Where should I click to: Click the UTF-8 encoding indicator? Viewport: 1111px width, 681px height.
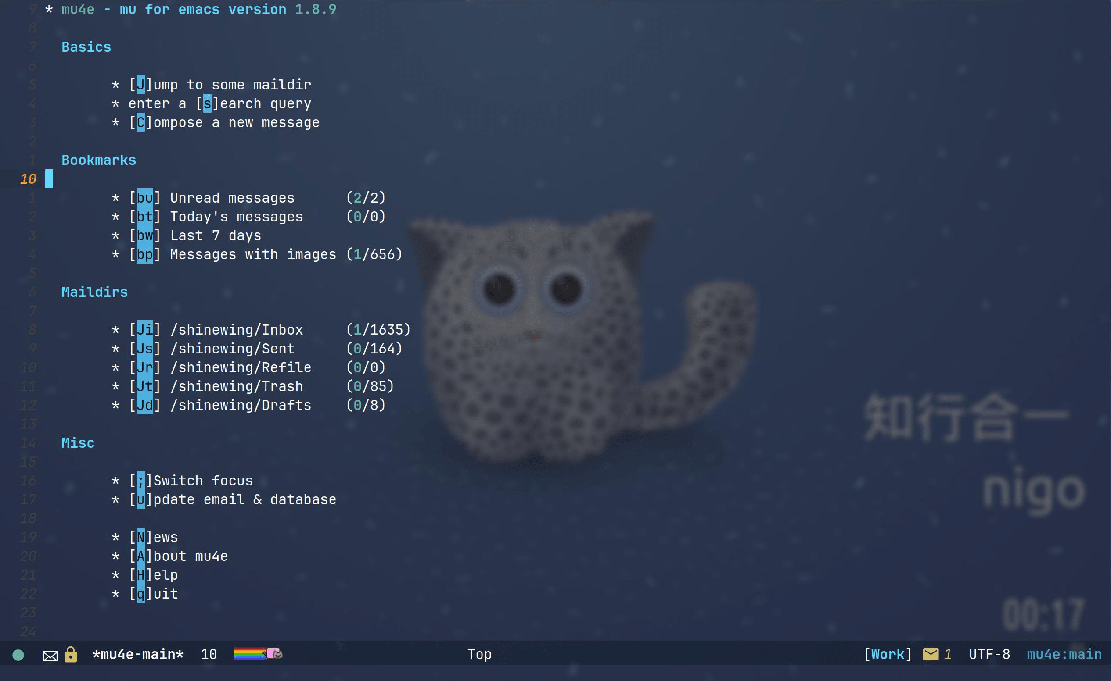(x=989, y=654)
